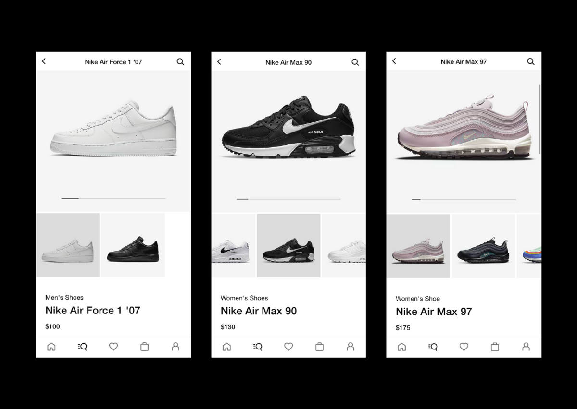Viewport: 577px width, 409px height.
Task: Choose the dark iridescent Air Max 97 thumbnail
Action: pos(483,246)
